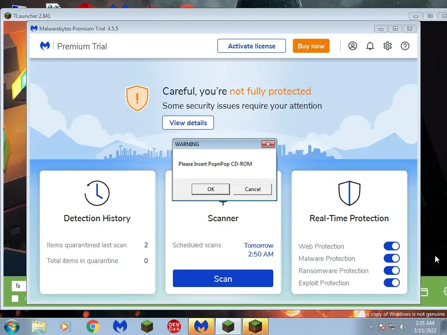447x335 pixels.
Task: Click OK in the WARNING dialog
Action: click(211, 189)
